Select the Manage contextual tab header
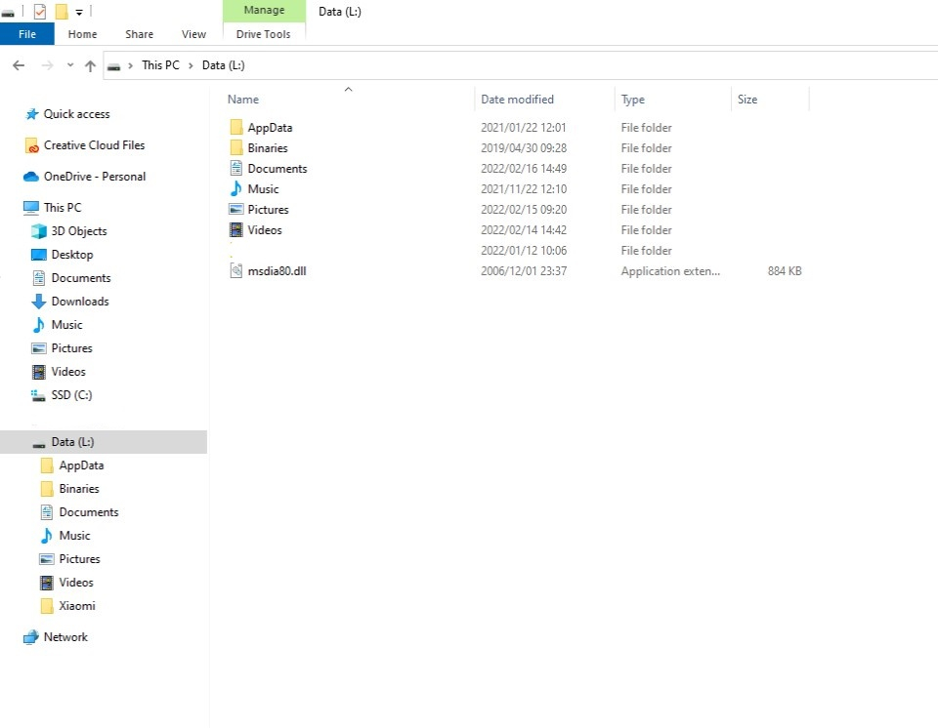 click(264, 10)
